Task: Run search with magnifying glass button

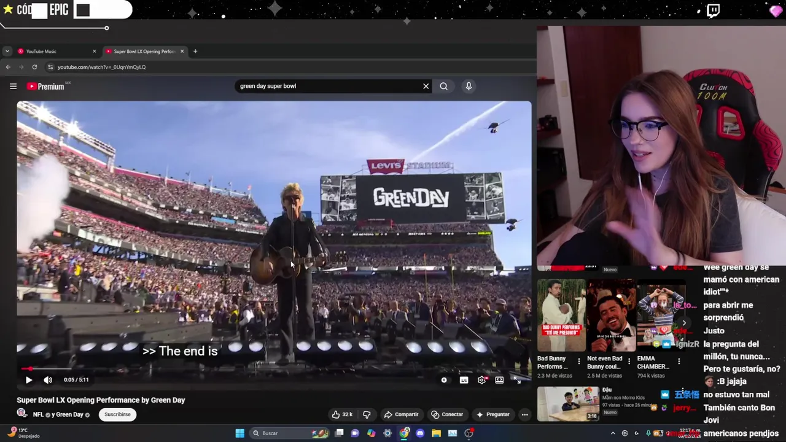Action: 443,87
